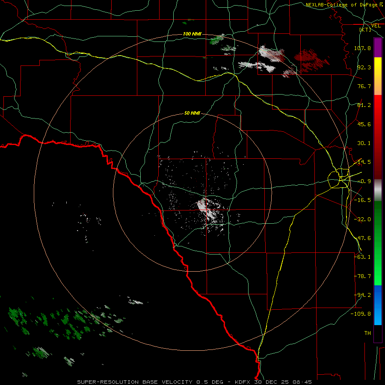Click the purple segment of the color bar
The width and height of the screenshot is (385, 385).
click(x=378, y=48)
